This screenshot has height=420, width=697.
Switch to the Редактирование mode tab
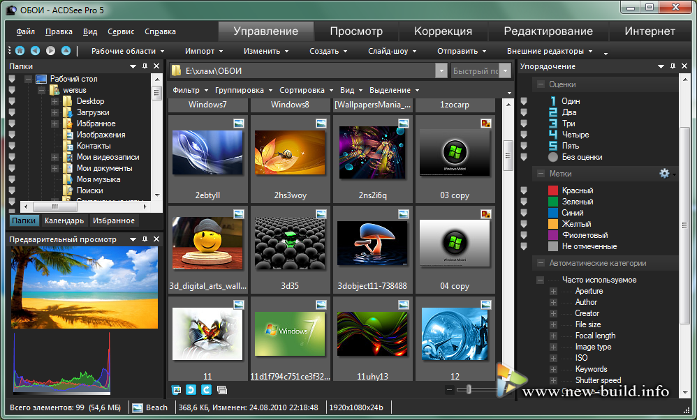(548, 31)
